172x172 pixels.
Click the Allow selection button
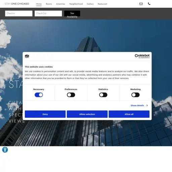pyautogui.click(x=87, y=114)
